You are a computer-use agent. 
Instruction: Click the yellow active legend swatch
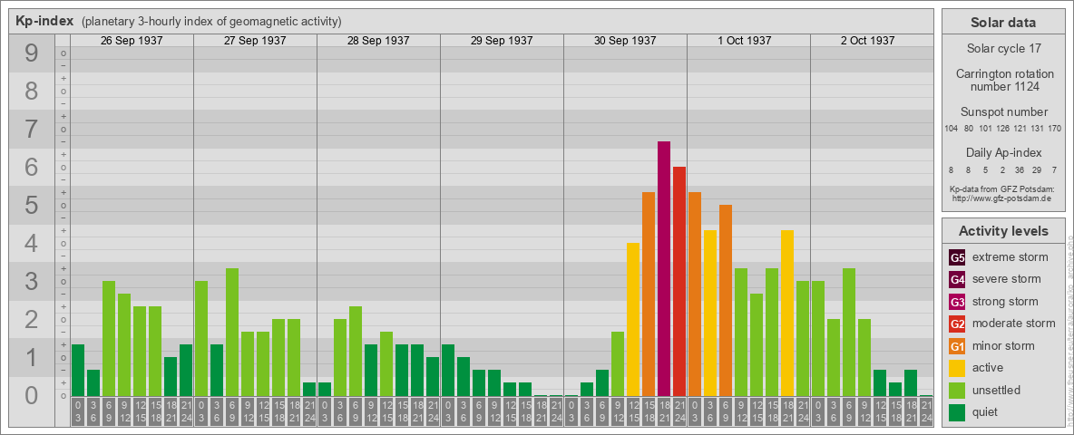pos(957,368)
